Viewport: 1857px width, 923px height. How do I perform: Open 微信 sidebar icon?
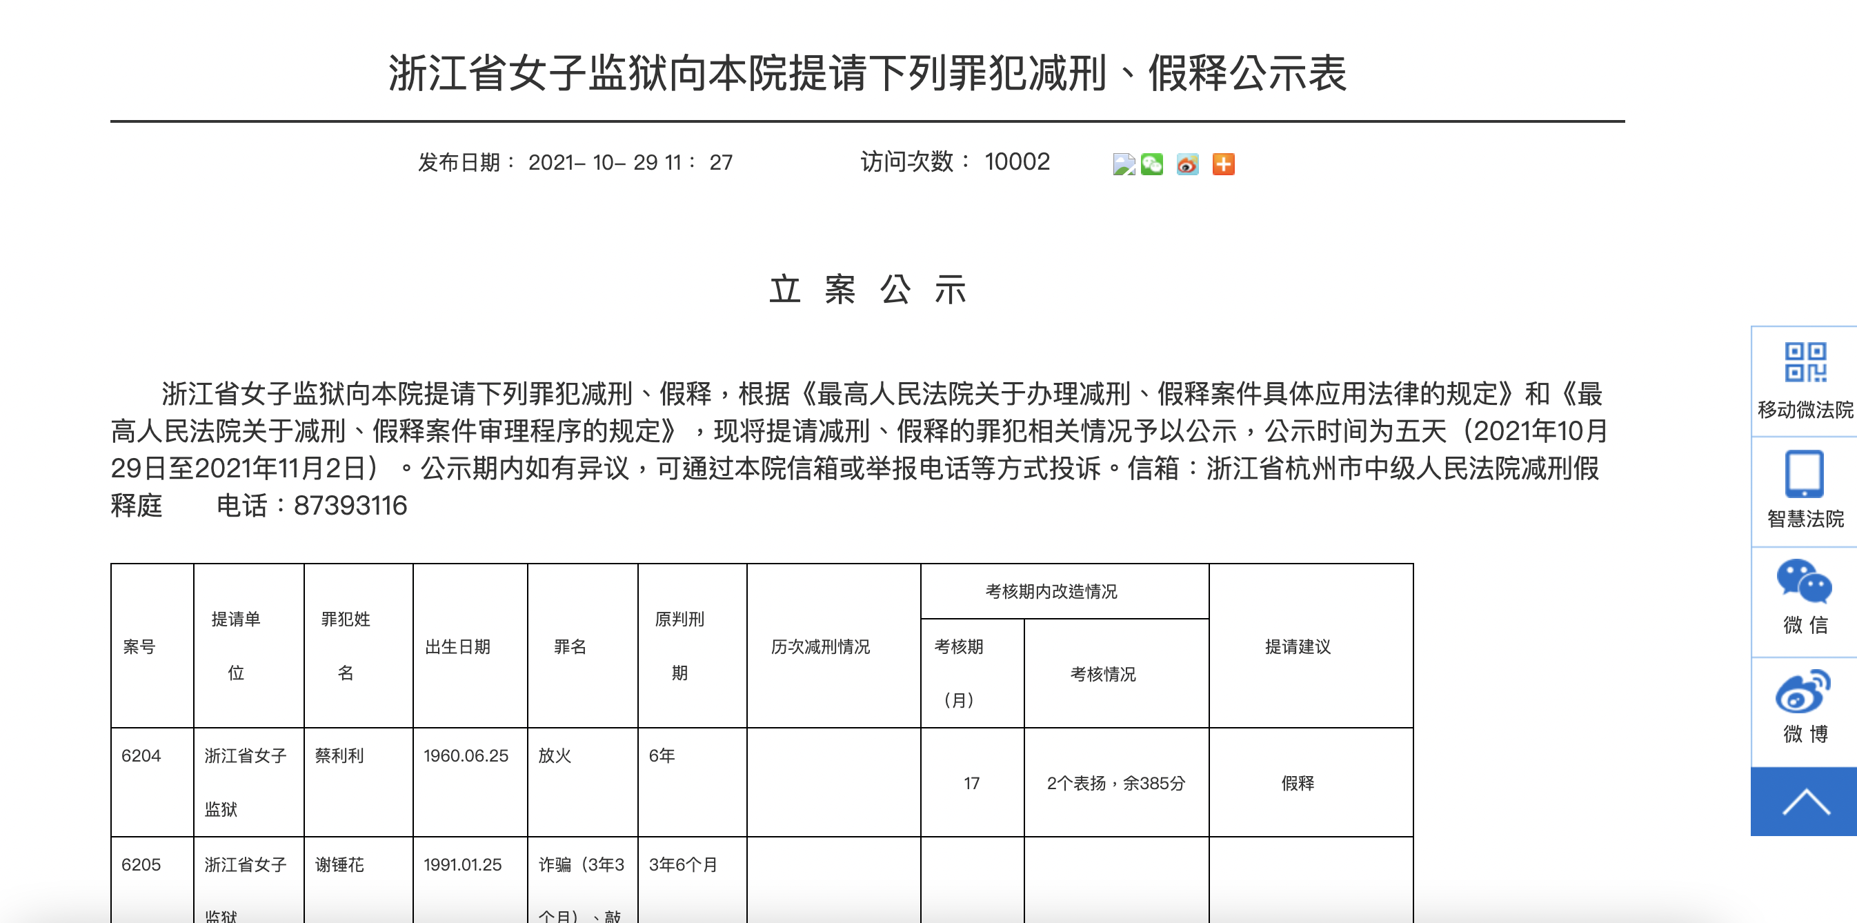tap(1805, 602)
